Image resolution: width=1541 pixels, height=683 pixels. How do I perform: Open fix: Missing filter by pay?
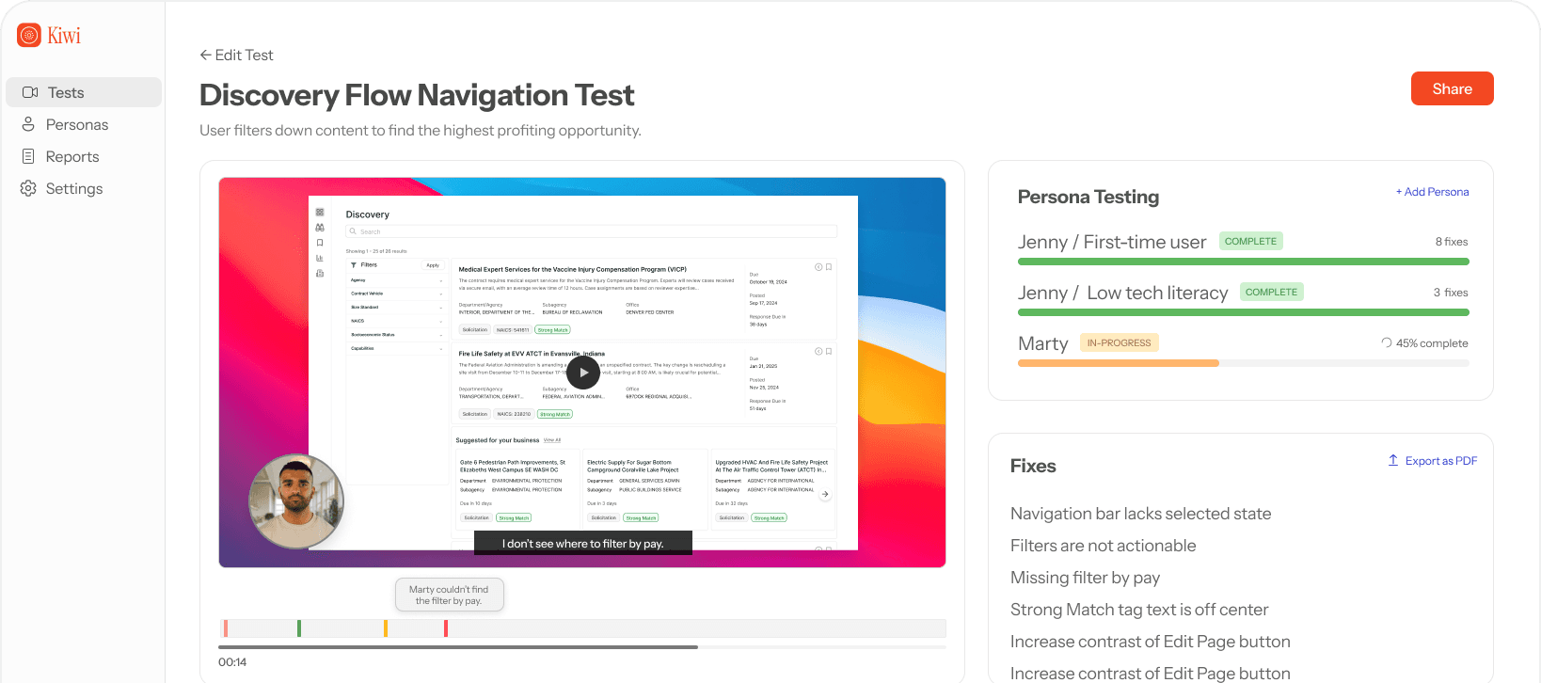pos(1085,578)
